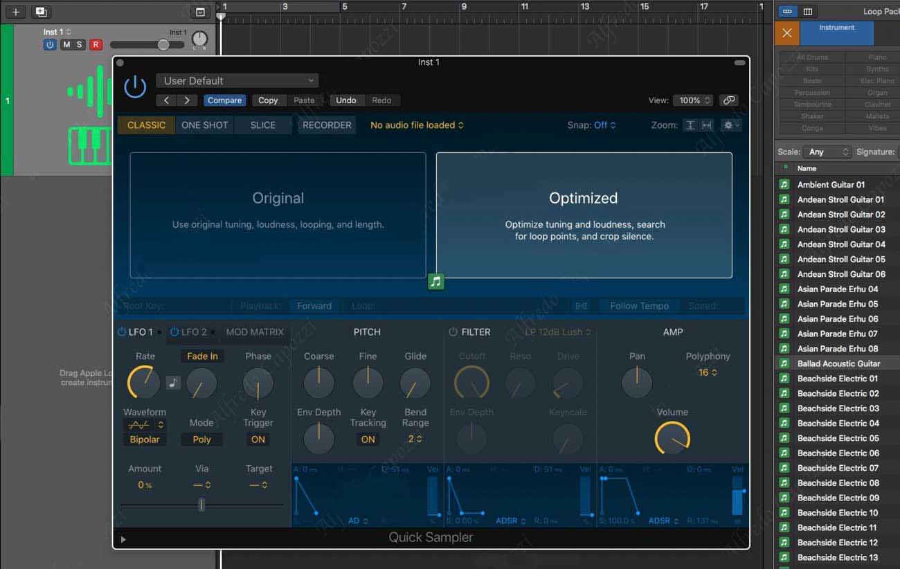
Task: Expand the Scale Any dropdown
Action: point(825,152)
